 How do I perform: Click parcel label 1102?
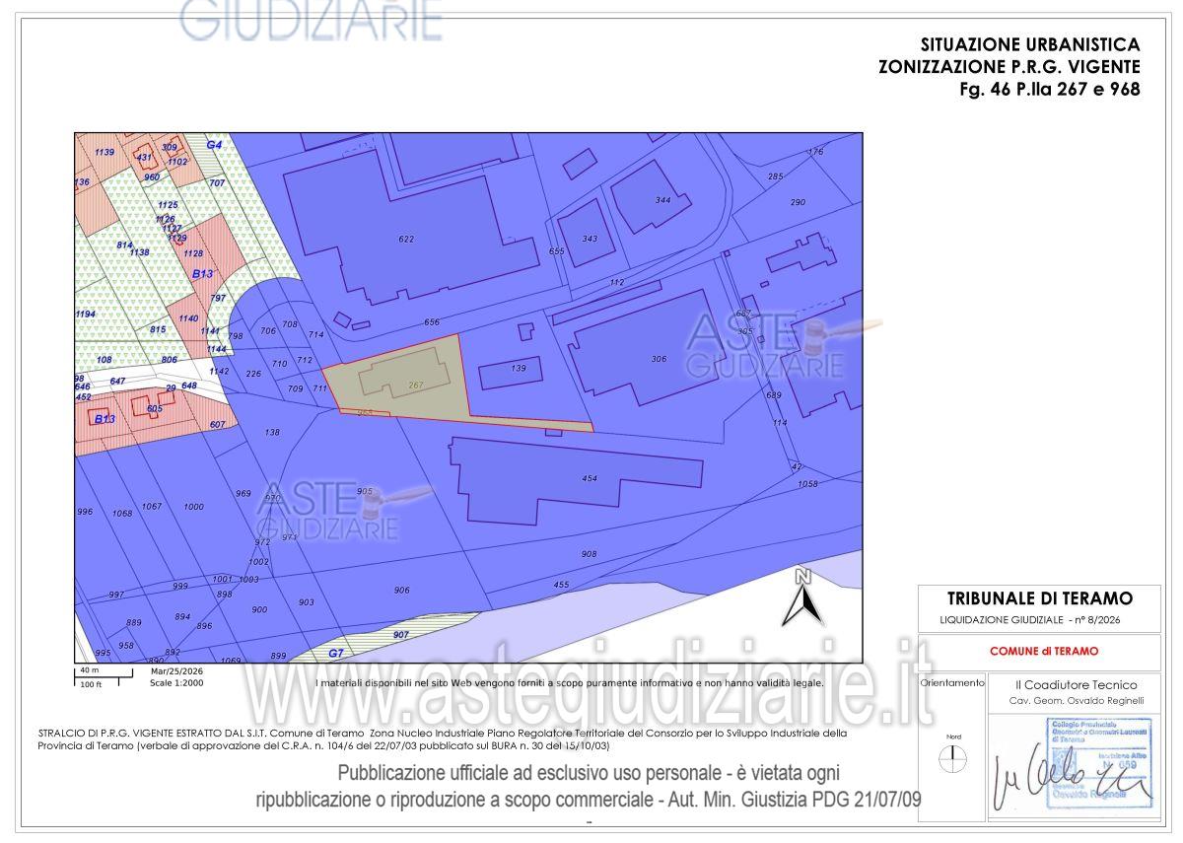point(177,162)
